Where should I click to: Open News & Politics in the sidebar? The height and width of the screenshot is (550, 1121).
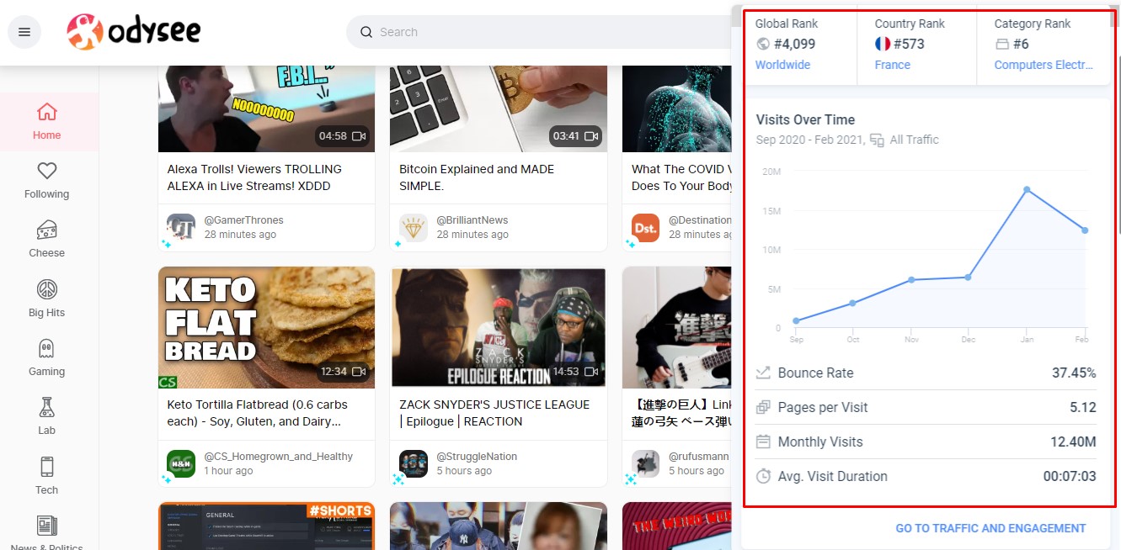(x=47, y=534)
